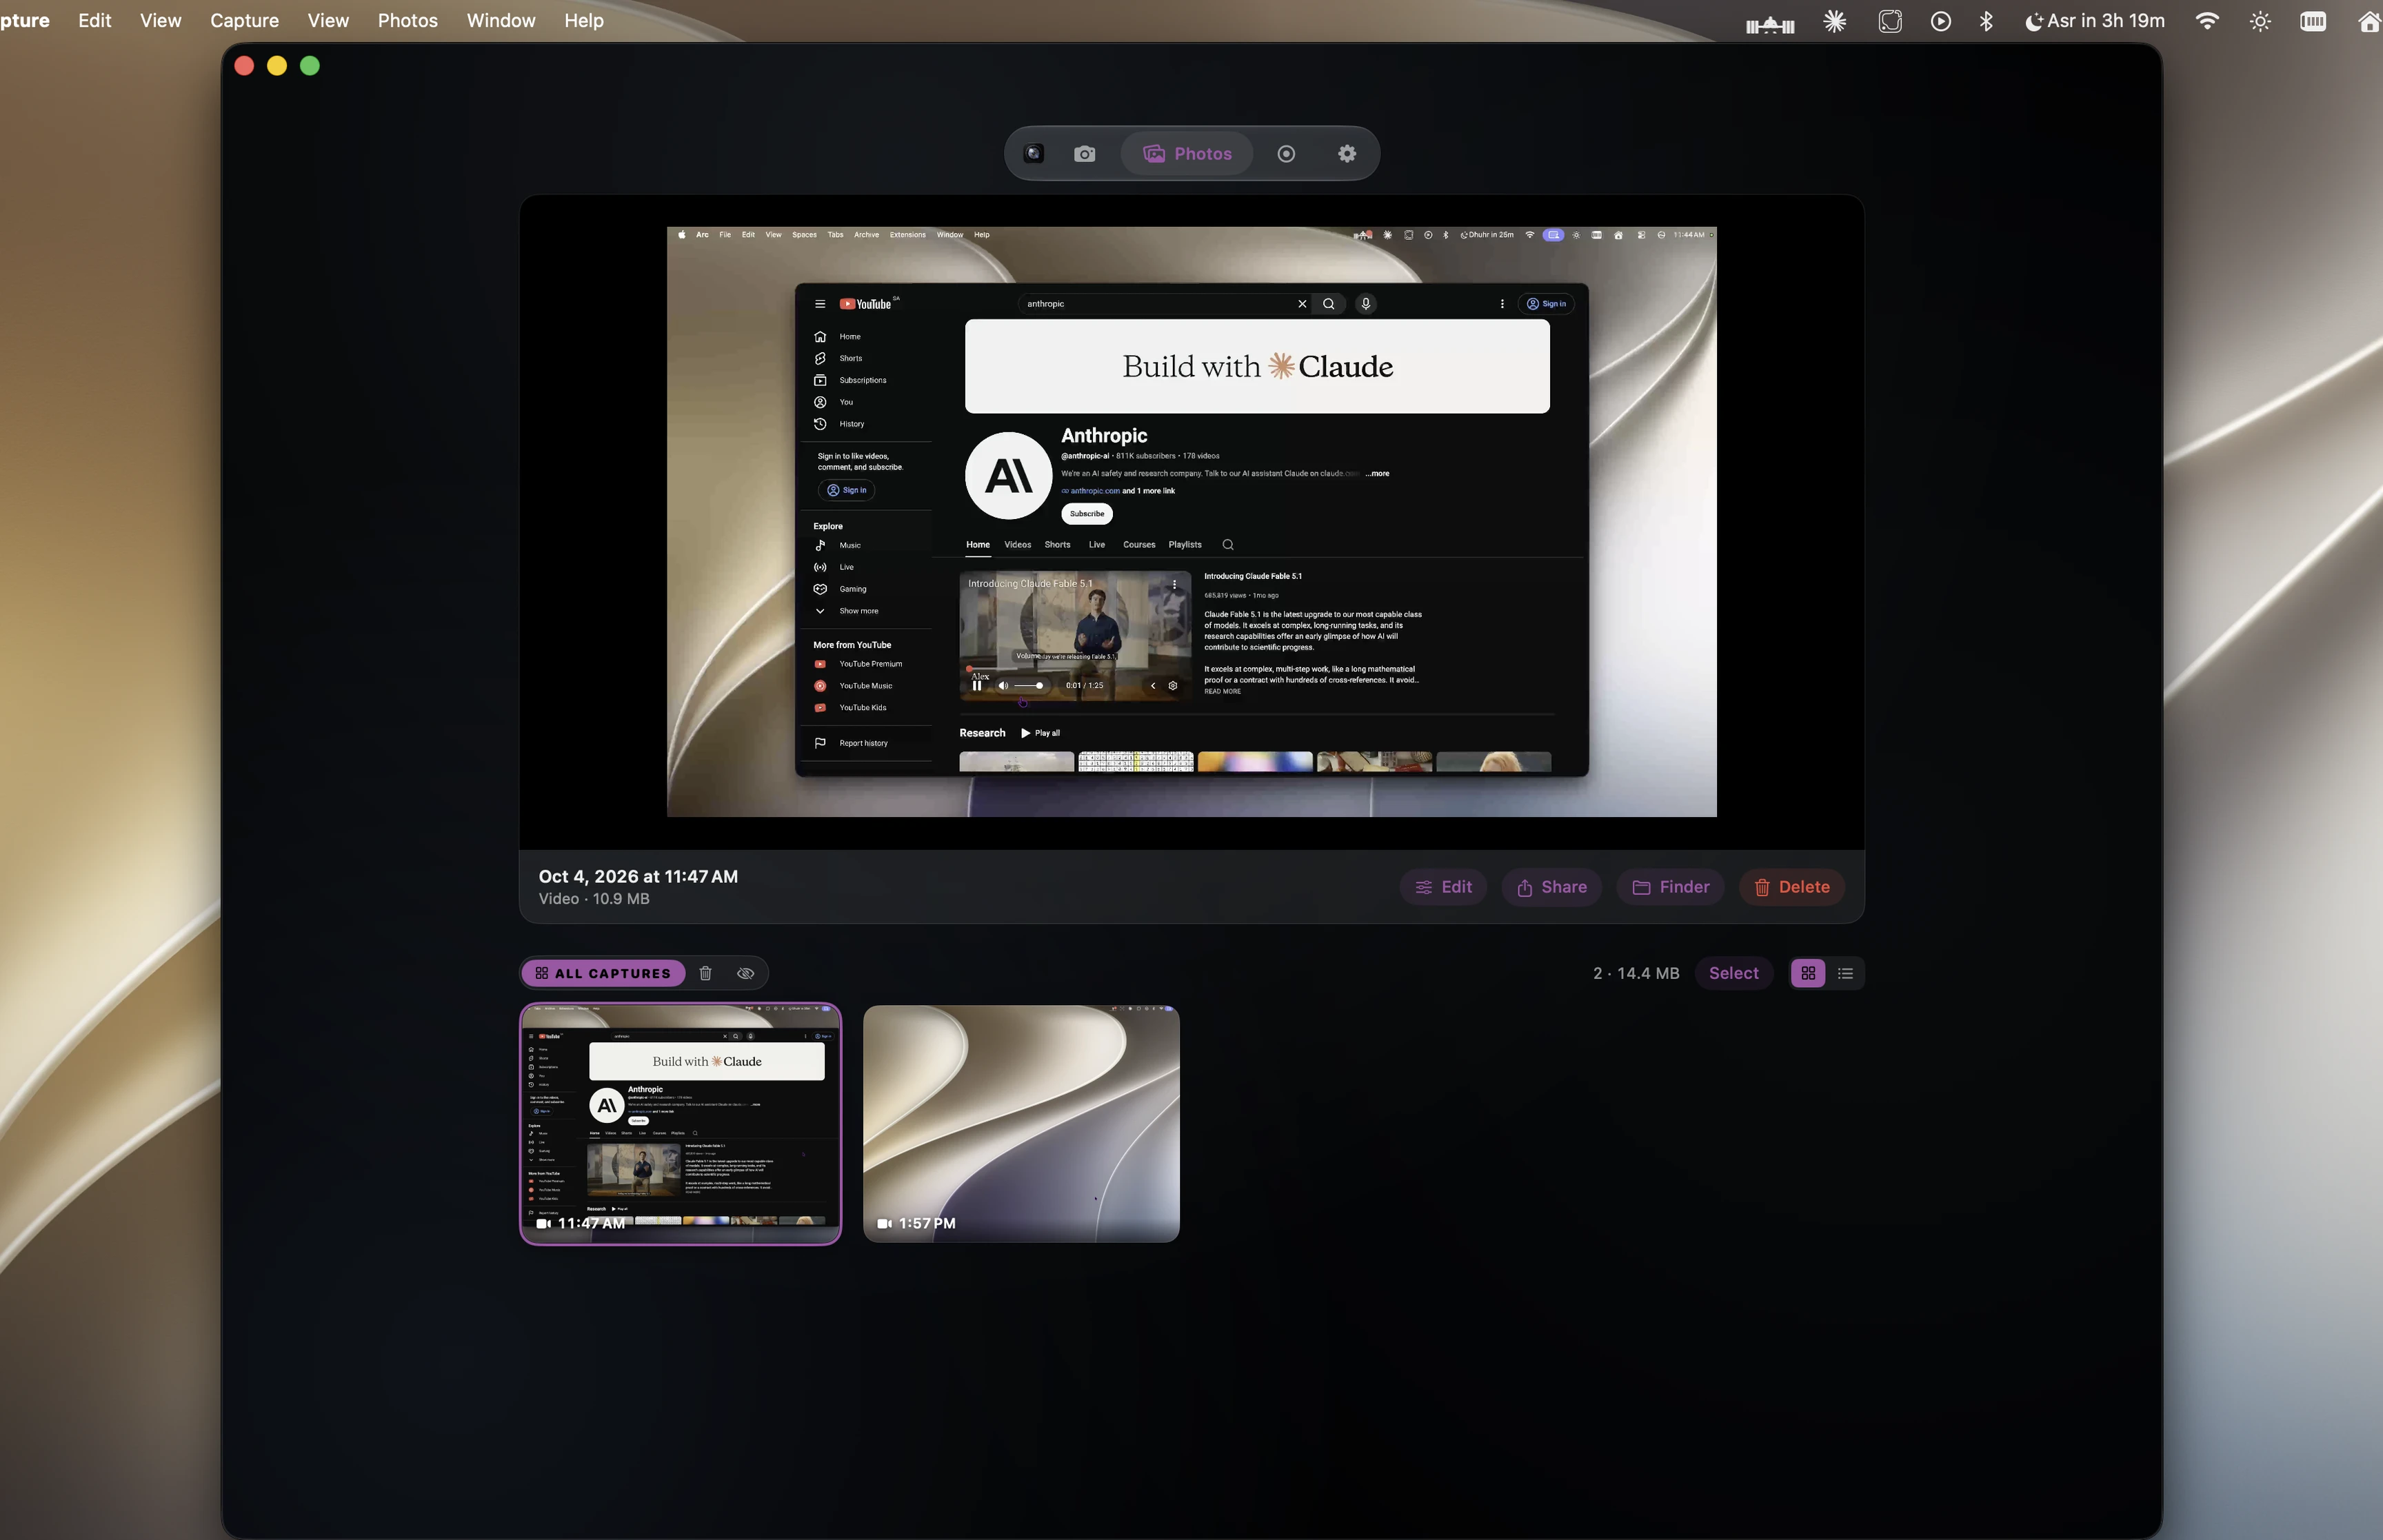
Task: Reveal capture with Finder button
Action: coord(1670,887)
